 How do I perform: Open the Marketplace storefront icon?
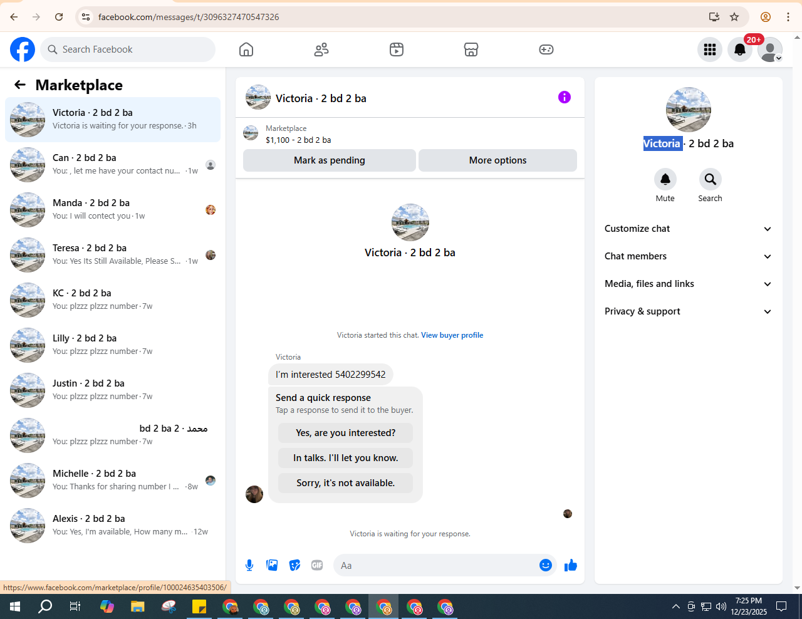(x=471, y=49)
